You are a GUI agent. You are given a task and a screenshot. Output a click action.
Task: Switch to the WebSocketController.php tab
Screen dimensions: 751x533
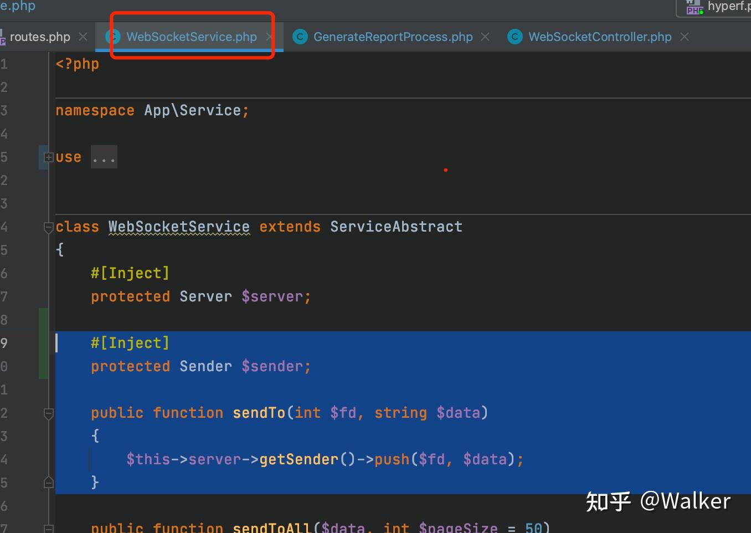599,37
